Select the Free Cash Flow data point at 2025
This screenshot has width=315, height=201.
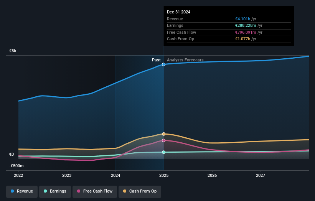tap(164, 140)
